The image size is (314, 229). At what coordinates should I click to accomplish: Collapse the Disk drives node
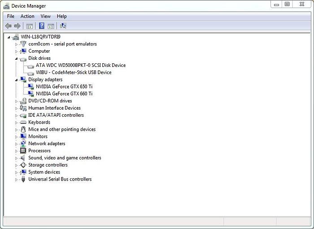(17, 58)
